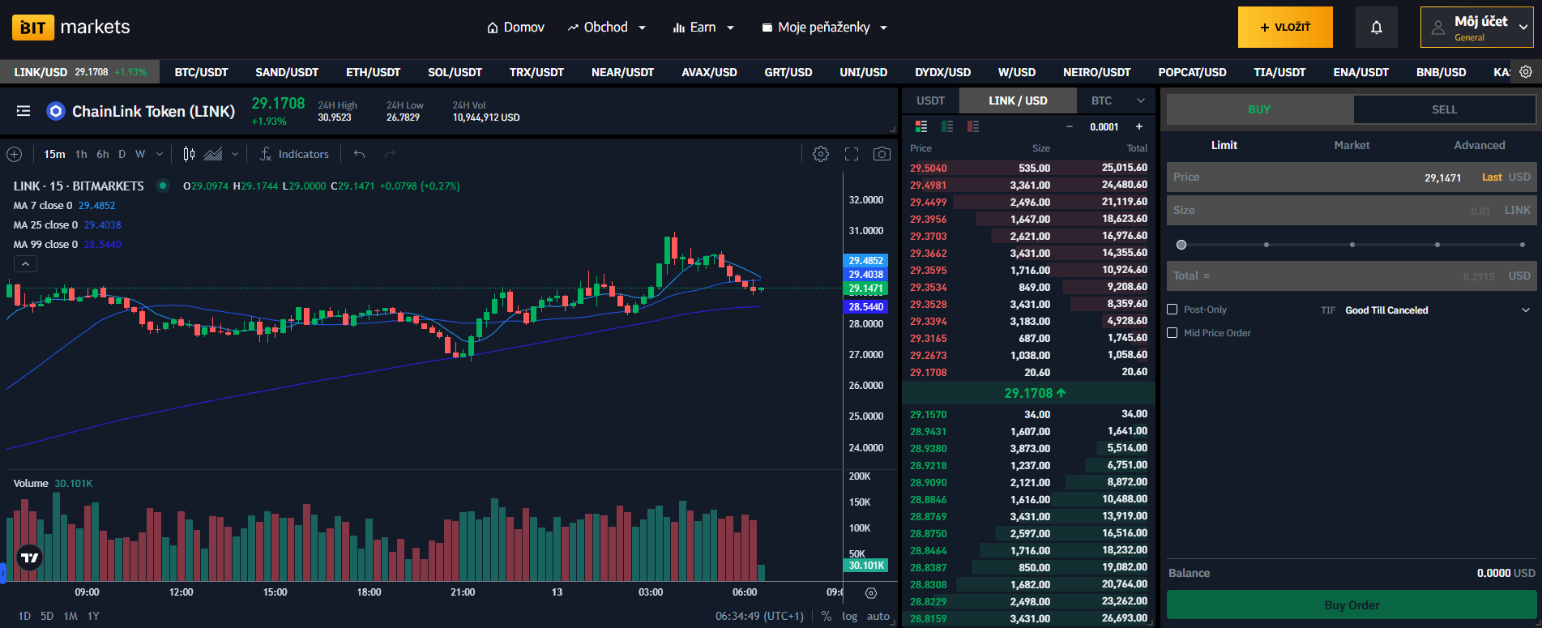Toggle log scale on chart
The image size is (1542, 628).
coord(849,616)
